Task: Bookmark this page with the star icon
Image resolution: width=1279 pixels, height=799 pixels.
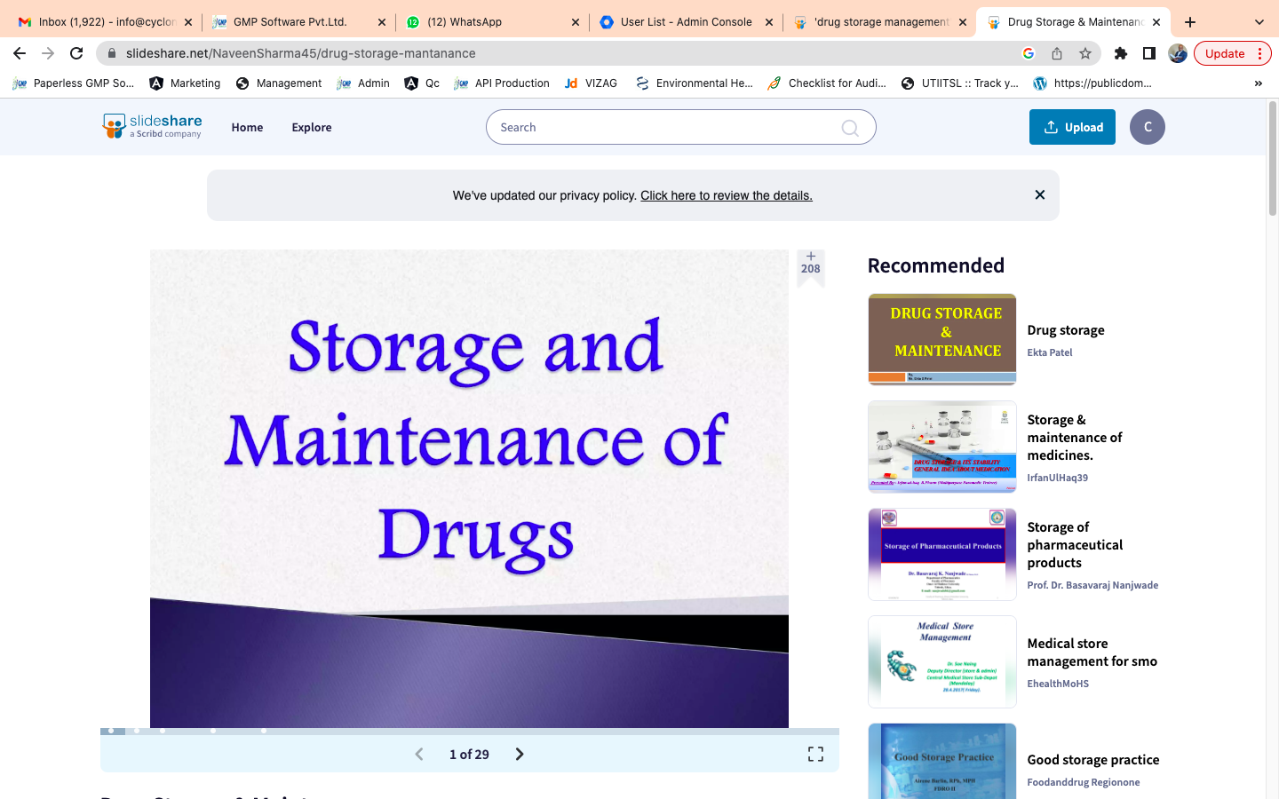Action: coord(1084,53)
